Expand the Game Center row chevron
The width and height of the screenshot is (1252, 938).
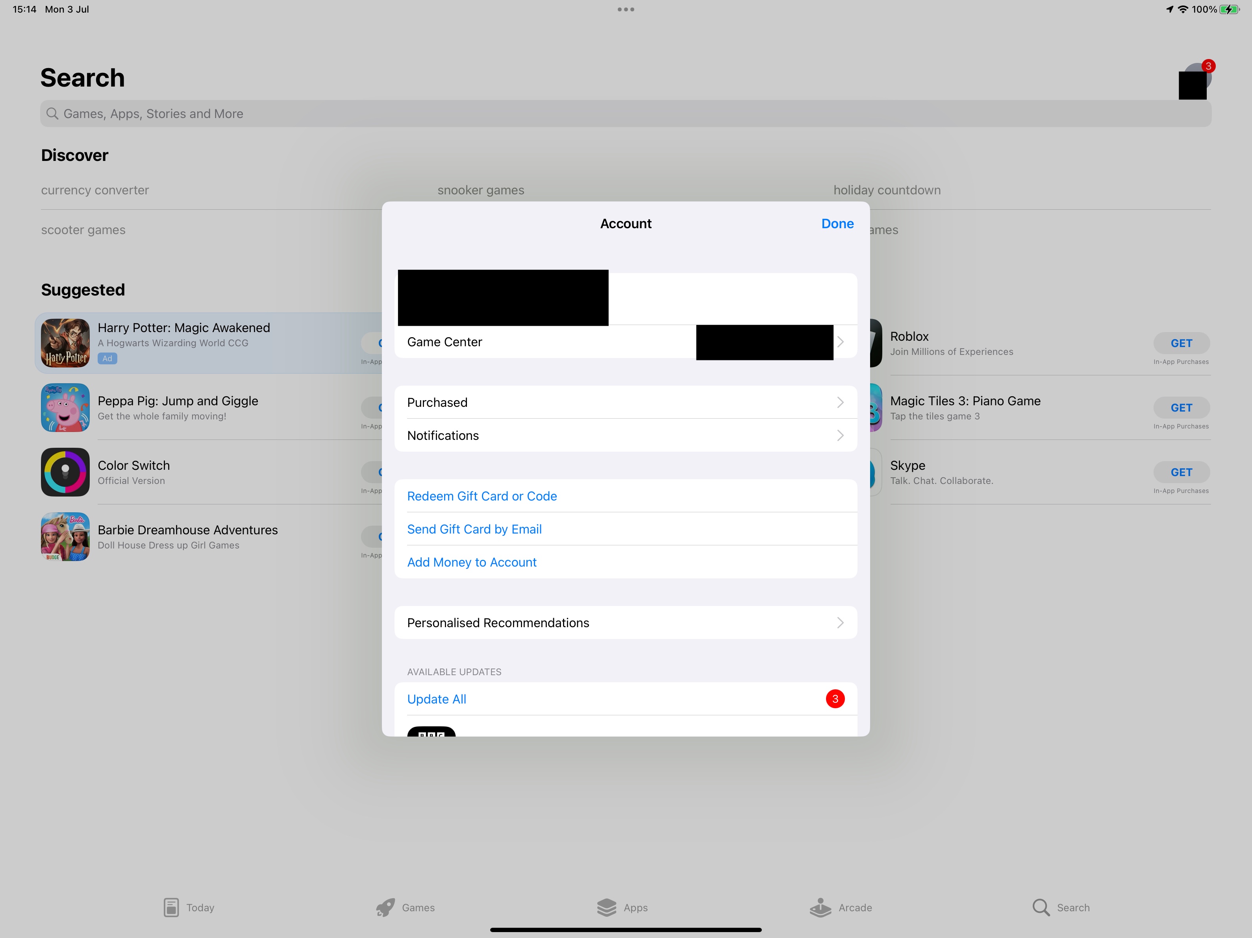click(x=841, y=342)
